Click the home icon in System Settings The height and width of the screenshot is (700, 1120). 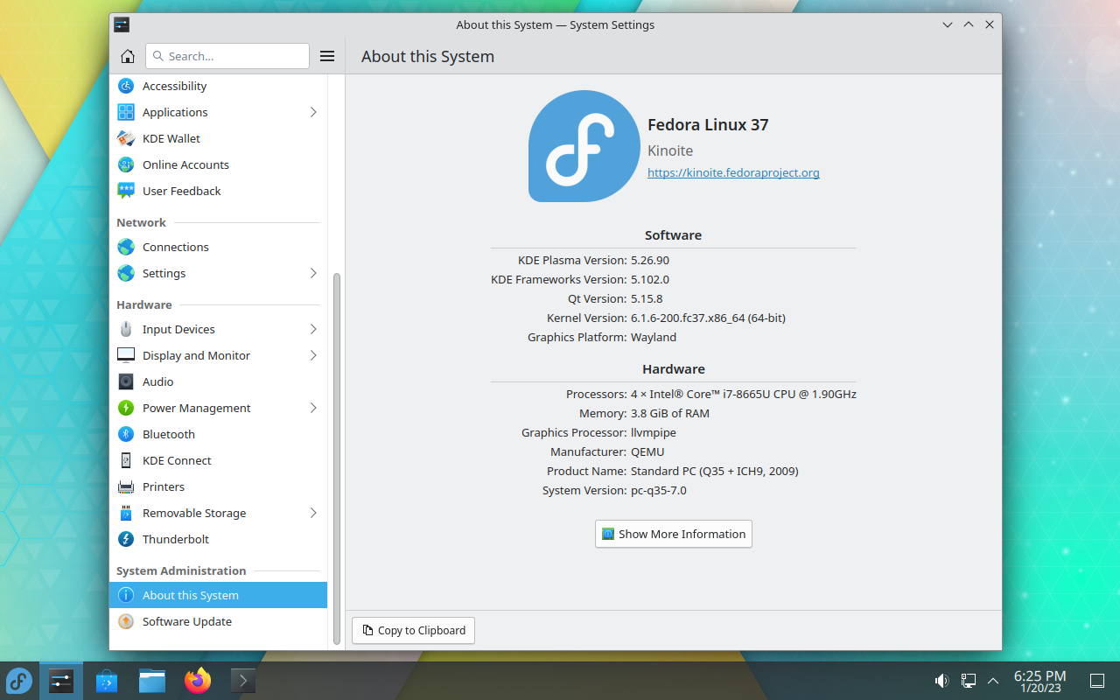coord(128,56)
